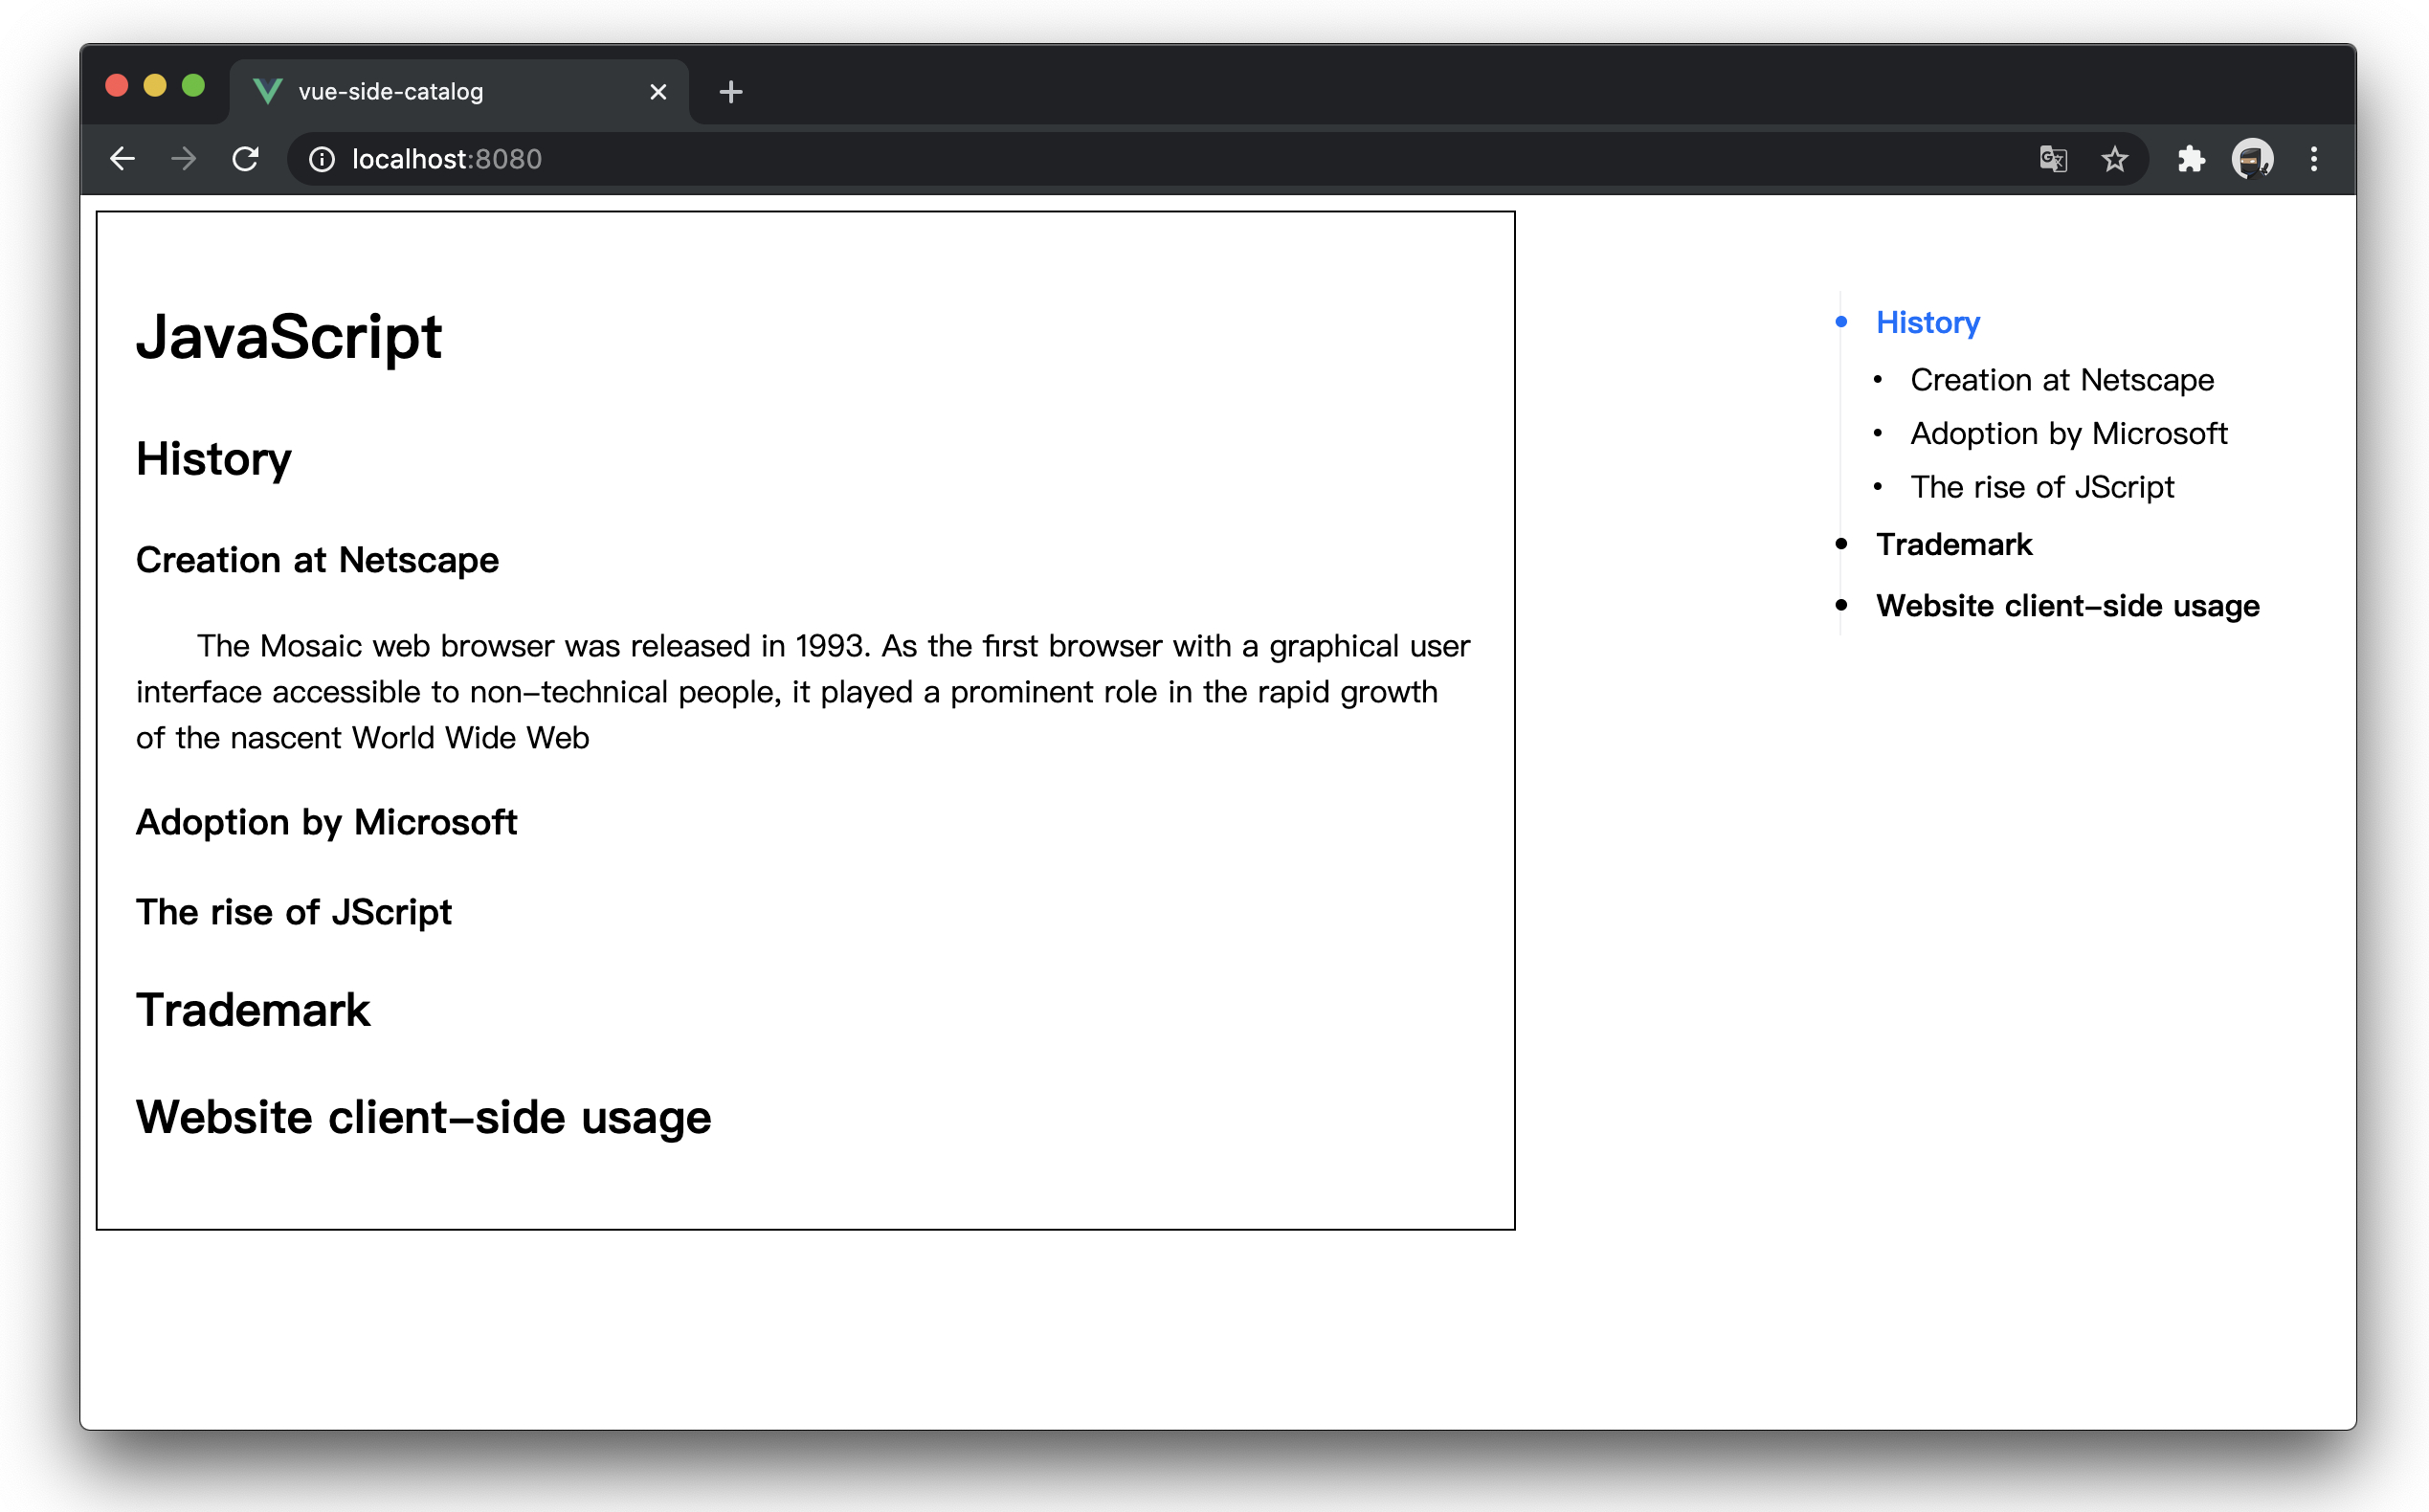The image size is (2429, 1512).
Task: Jump to Trademark in catalog
Action: (x=1954, y=545)
